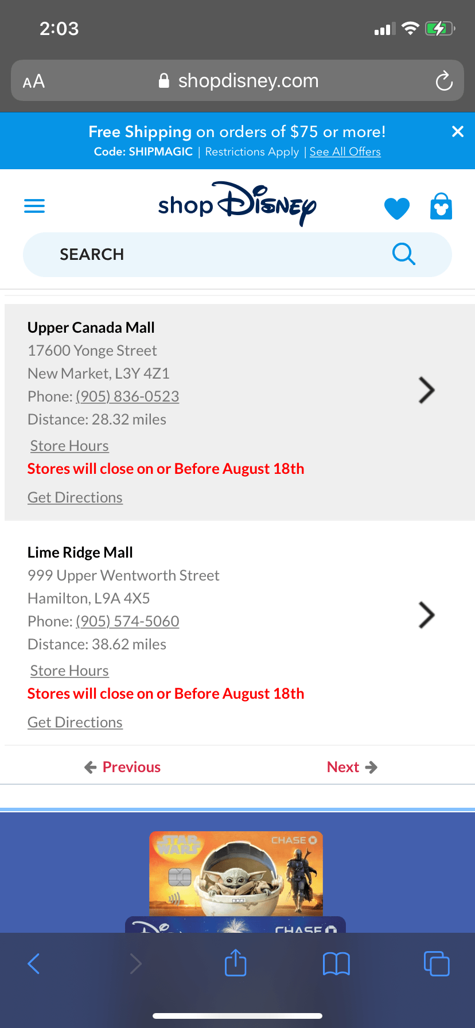Go to the Next page of stores

pos(352,767)
